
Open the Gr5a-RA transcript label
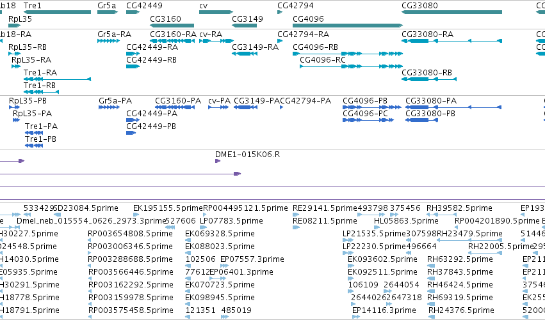click(x=115, y=34)
